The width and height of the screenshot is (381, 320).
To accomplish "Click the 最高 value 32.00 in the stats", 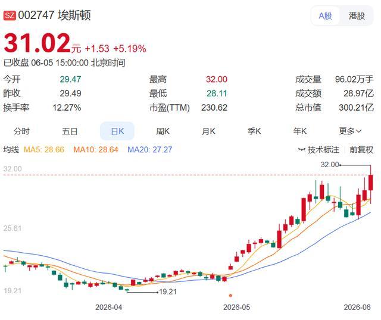I will (x=217, y=79).
